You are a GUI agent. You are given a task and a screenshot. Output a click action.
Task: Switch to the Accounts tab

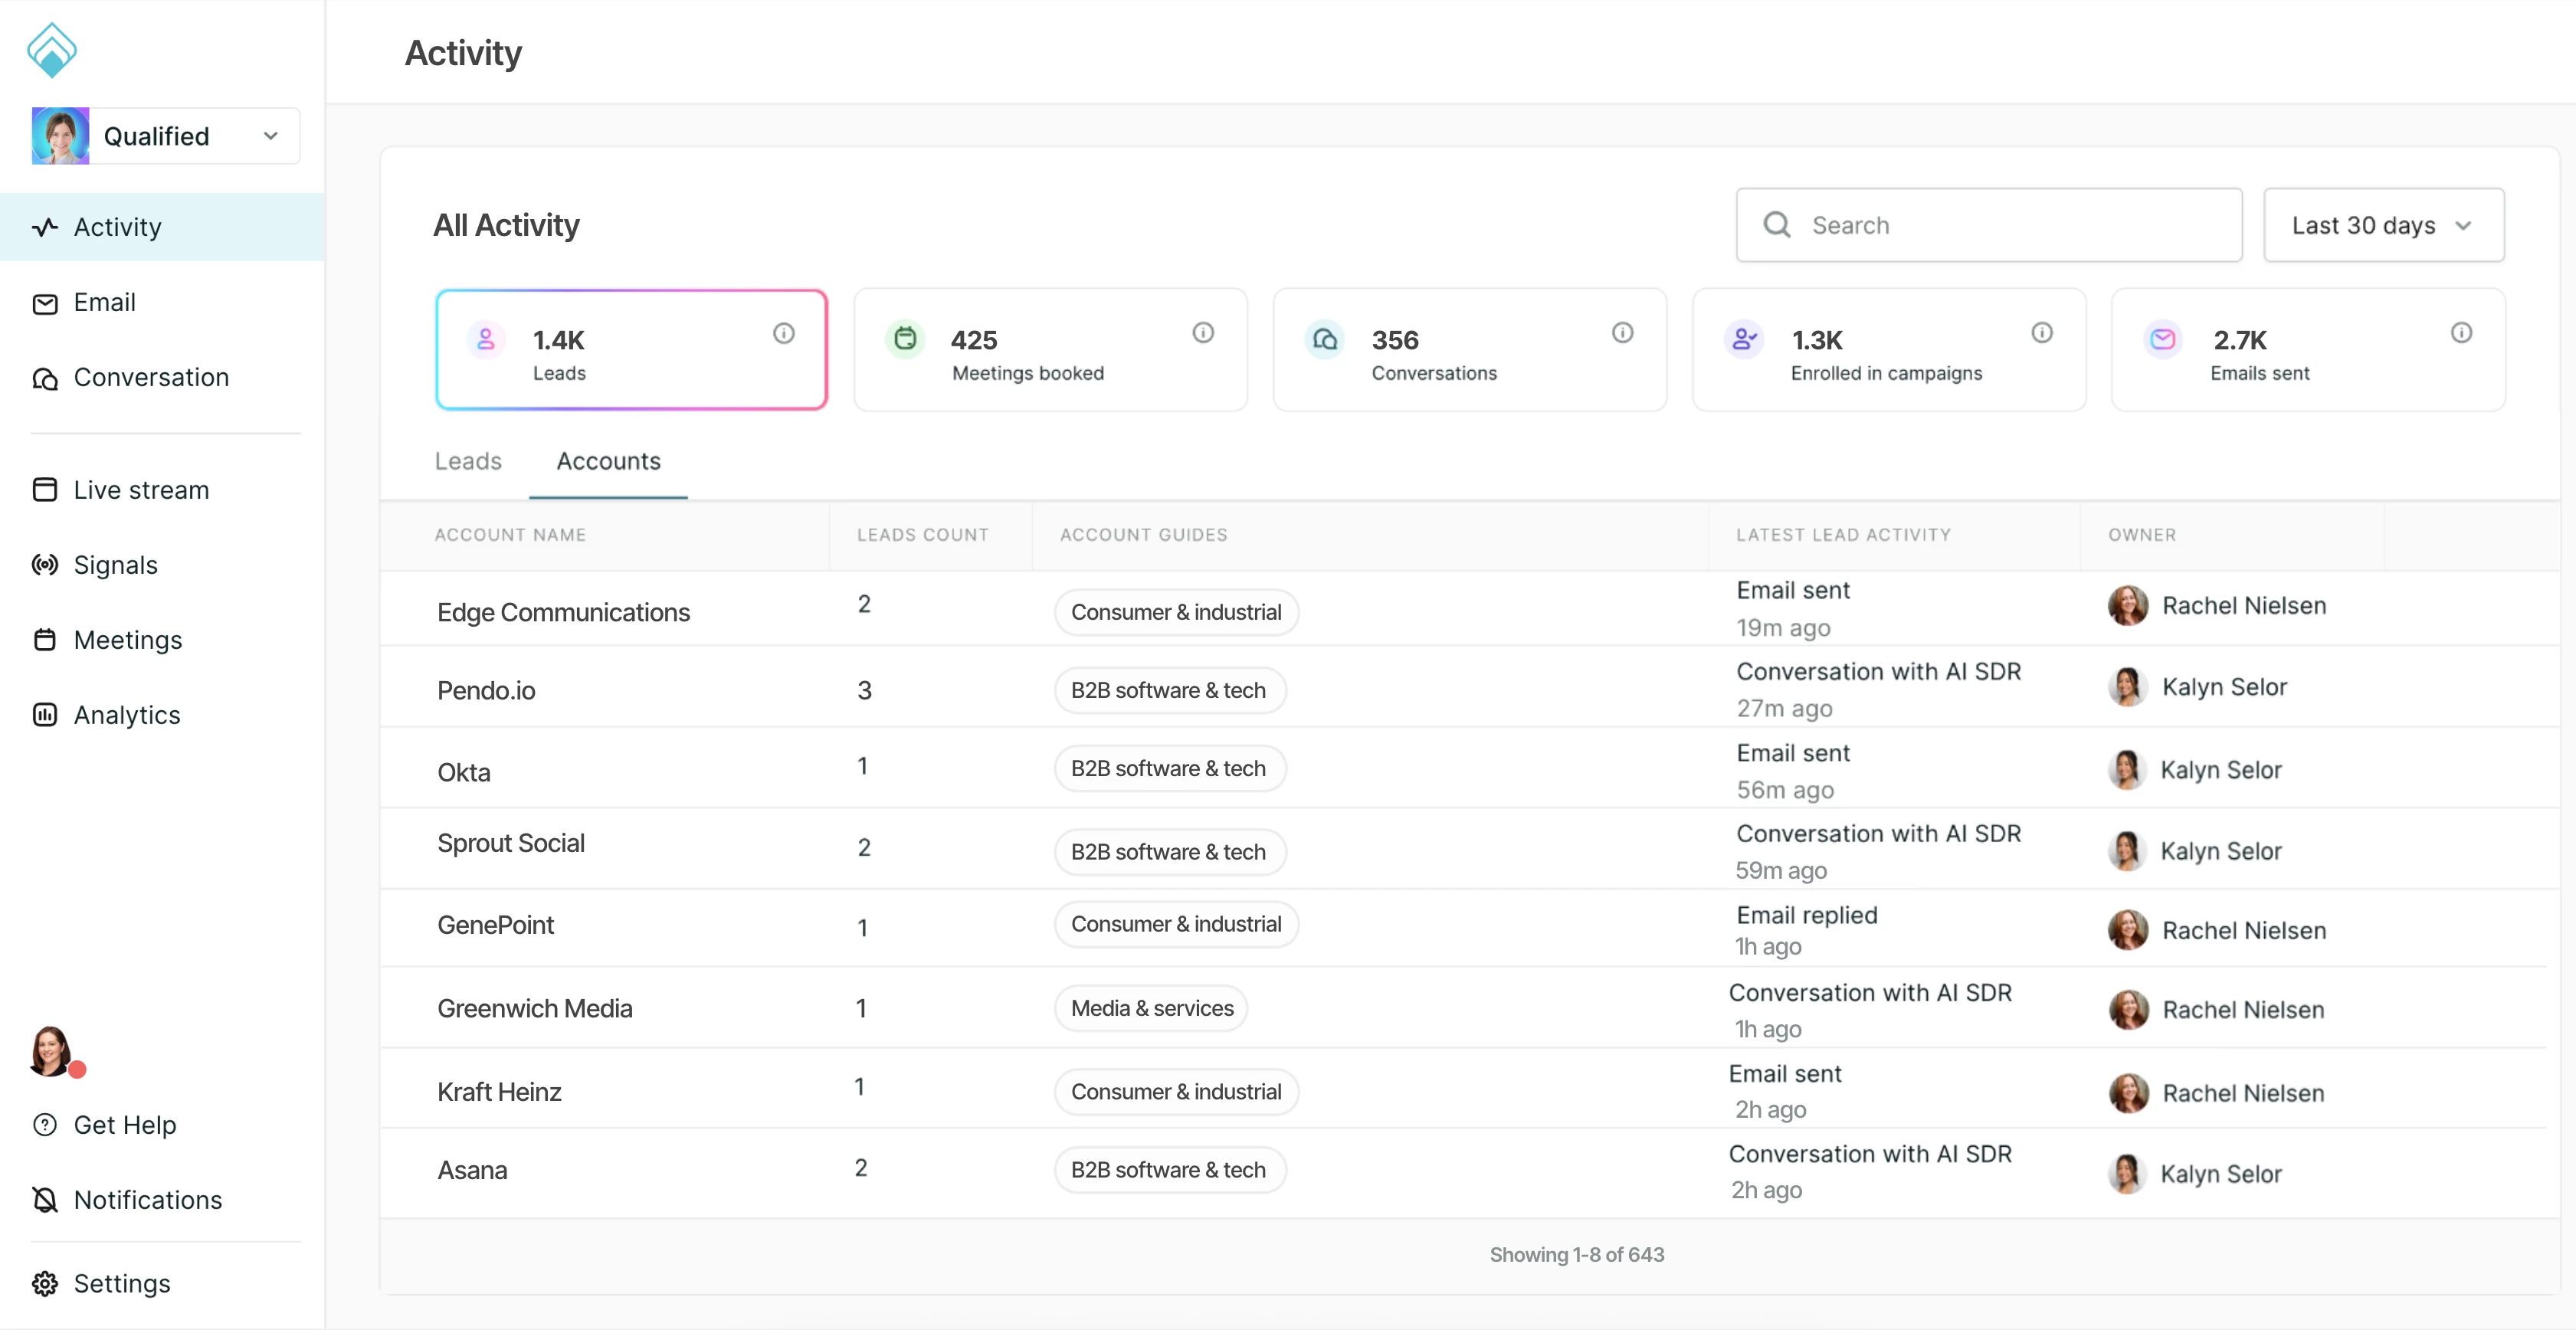(x=608, y=461)
